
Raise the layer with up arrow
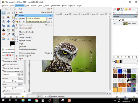(x=121, y=57)
